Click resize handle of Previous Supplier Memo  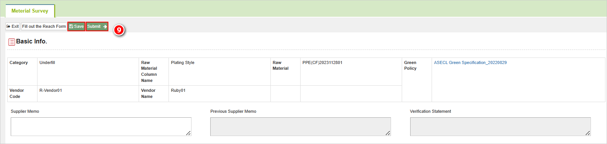[388, 133]
